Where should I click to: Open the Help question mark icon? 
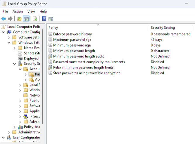click(44, 19)
